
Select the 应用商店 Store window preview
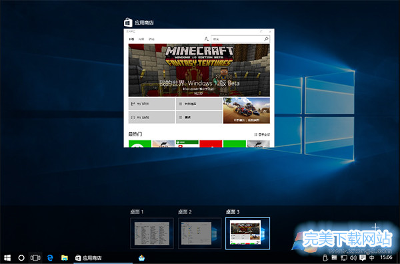(199, 88)
